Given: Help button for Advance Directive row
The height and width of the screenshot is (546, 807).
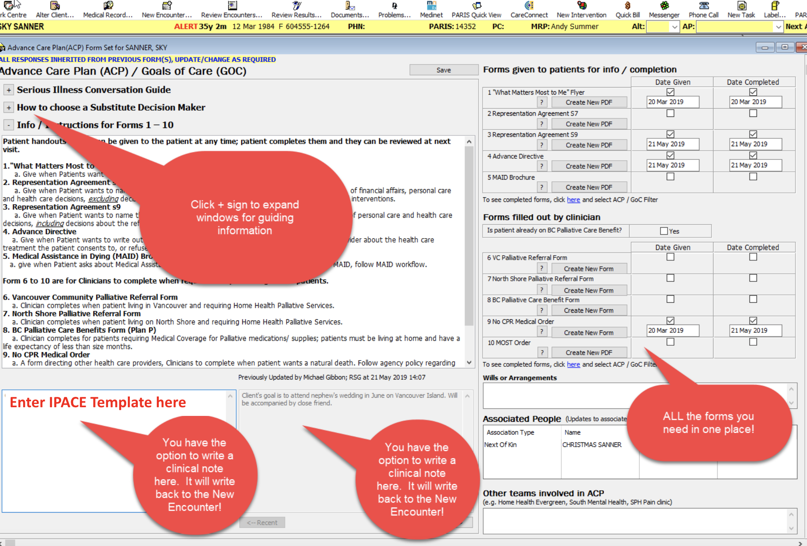Looking at the screenshot, I should click(541, 166).
